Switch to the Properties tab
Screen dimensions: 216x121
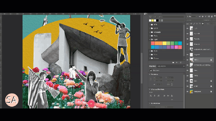tap(152, 66)
